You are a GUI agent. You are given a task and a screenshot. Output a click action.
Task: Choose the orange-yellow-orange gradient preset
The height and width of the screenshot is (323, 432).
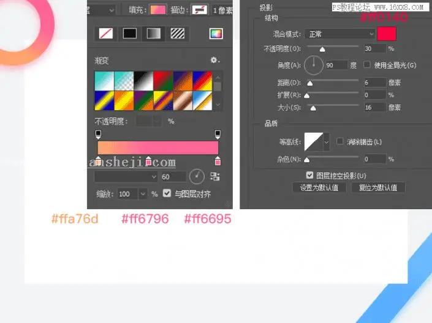coord(124,101)
